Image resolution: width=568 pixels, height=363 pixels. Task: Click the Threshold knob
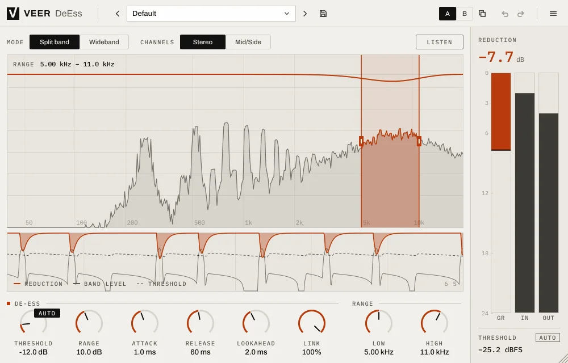pyautogui.click(x=34, y=323)
